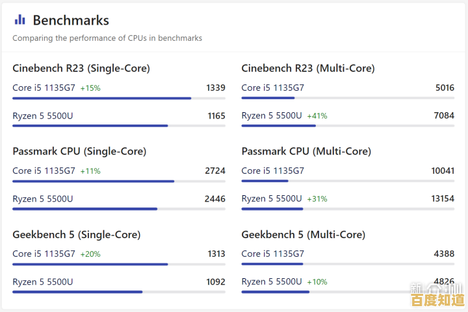The image size is (468, 312).
Task: Select the Cinebench R23 (Single-Core) heading
Action: coord(81,68)
